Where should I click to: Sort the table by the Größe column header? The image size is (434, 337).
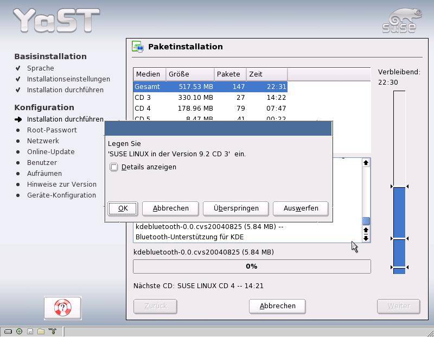pyautogui.click(x=190, y=74)
